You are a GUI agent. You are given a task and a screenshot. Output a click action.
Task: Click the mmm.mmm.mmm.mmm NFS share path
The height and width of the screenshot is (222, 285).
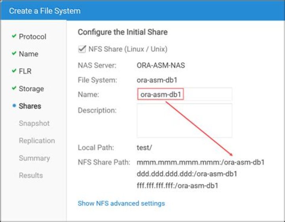click(x=200, y=162)
